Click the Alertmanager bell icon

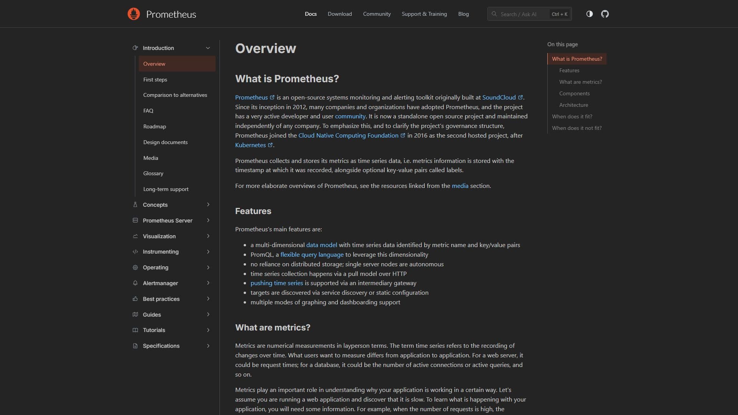coord(135,283)
